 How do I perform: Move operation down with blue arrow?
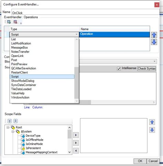pos(154,42)
